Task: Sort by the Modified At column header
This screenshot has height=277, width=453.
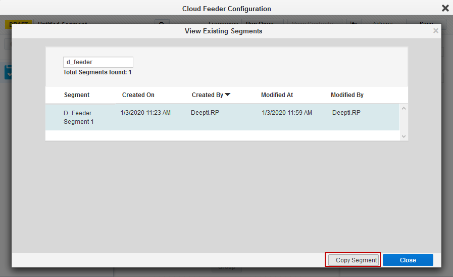Action: coord(277,95)
